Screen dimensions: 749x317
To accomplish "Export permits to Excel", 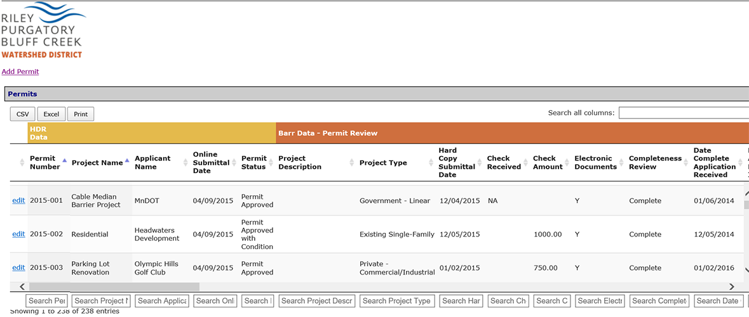I will point(51,114).
